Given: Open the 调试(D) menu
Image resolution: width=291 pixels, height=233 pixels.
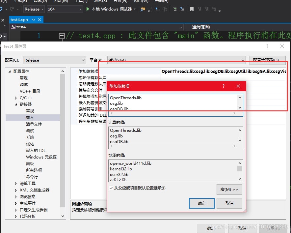Looking at the screenshot, I should click(40, 2).
